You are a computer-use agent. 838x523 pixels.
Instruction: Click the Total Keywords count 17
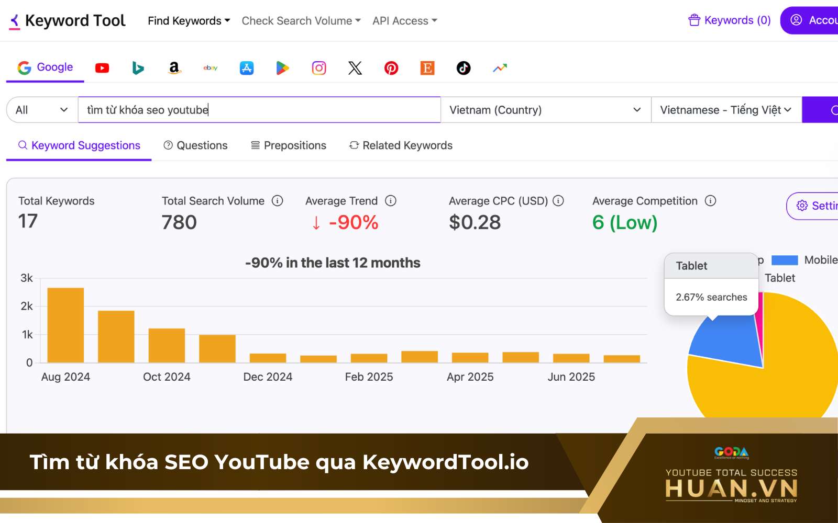coord(28,221)
